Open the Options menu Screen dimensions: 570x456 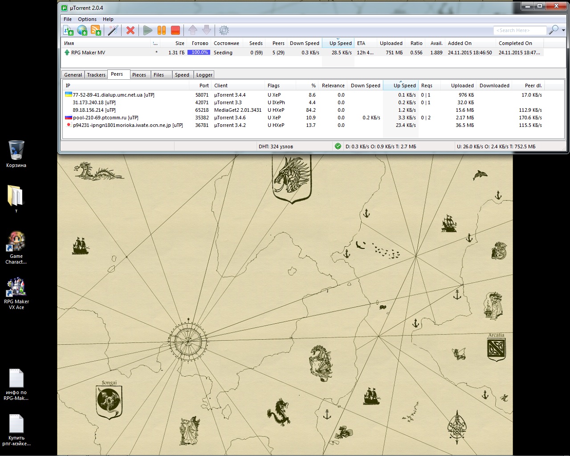[87, 19]
